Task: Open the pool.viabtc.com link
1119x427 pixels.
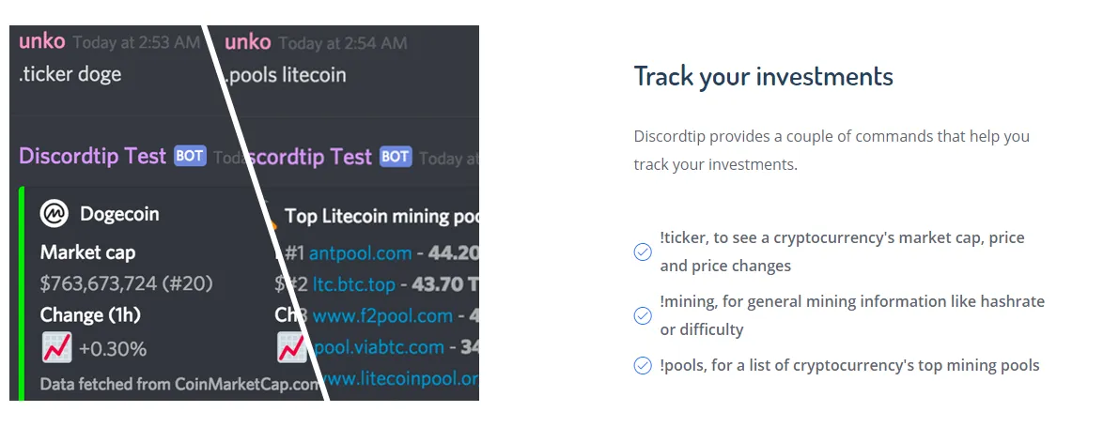Action: (x=379, y=347)
